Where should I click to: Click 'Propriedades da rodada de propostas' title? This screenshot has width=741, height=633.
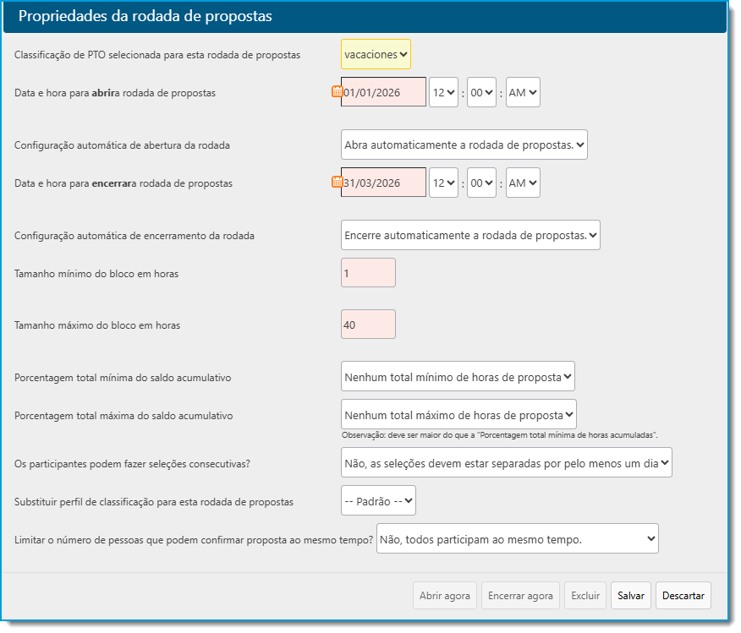point(145,16)
